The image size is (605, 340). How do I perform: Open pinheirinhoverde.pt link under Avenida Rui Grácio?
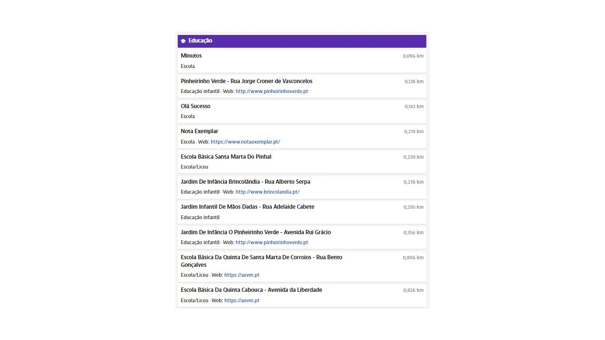(x=272, y=242)
